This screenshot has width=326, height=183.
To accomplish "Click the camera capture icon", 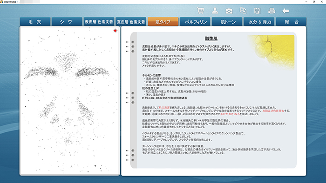I will coord(229,11).
